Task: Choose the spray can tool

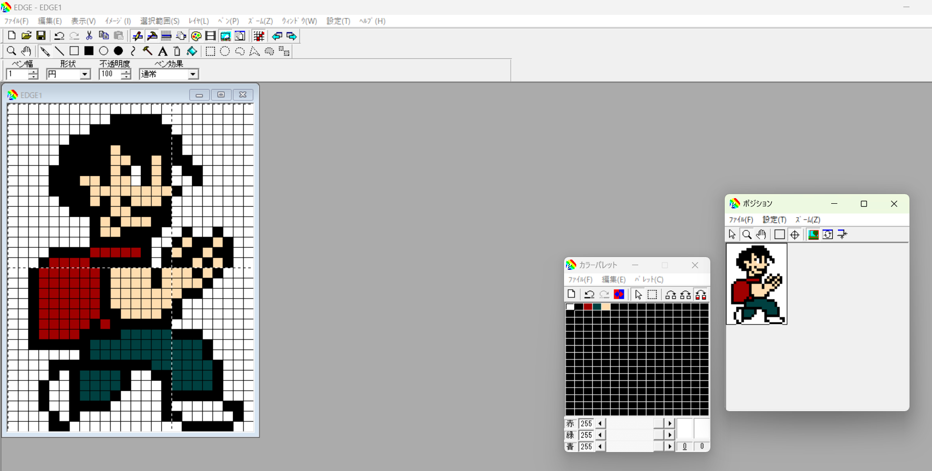Action: pos(177,51)
